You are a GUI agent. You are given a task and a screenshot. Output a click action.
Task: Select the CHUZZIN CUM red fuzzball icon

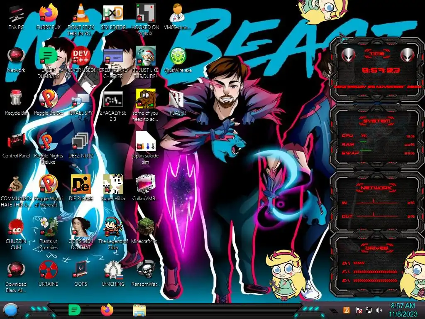(16, 234)
